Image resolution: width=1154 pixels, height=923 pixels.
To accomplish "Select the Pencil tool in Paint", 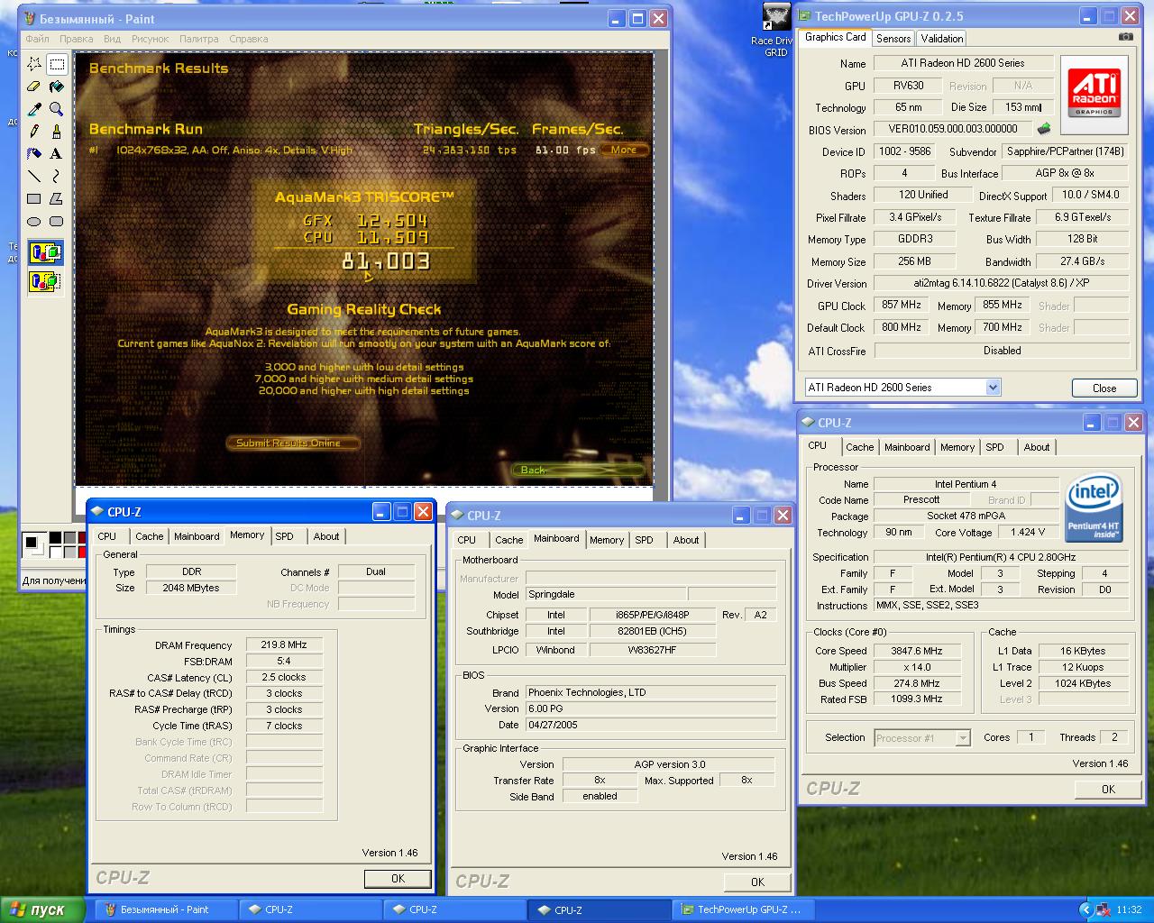I will pyautogui.click(x=34, y=132).
